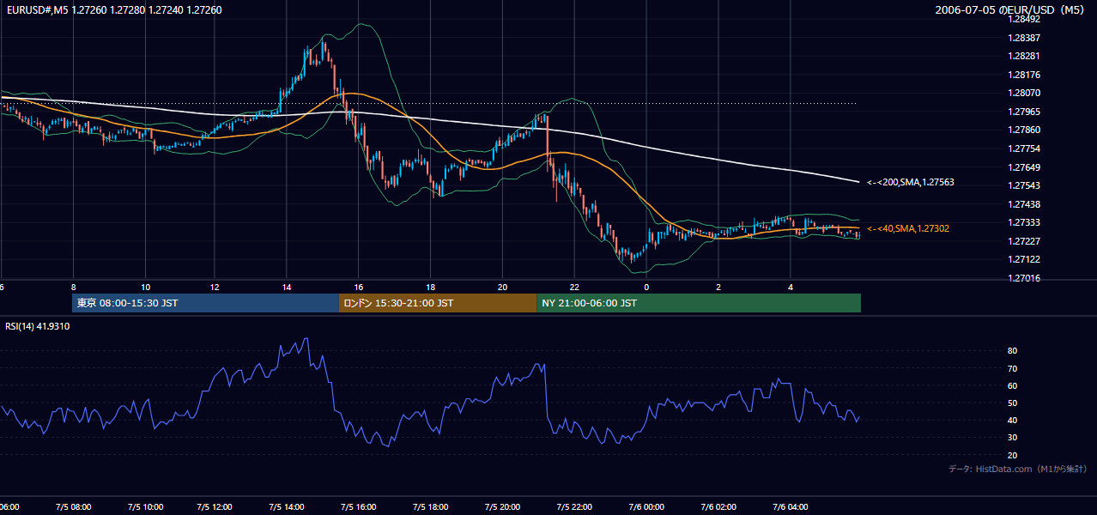Viewport: 1097px width, 515px height.
Task: Click price level 1.27860 on axis
Action: click(1025, 130)
